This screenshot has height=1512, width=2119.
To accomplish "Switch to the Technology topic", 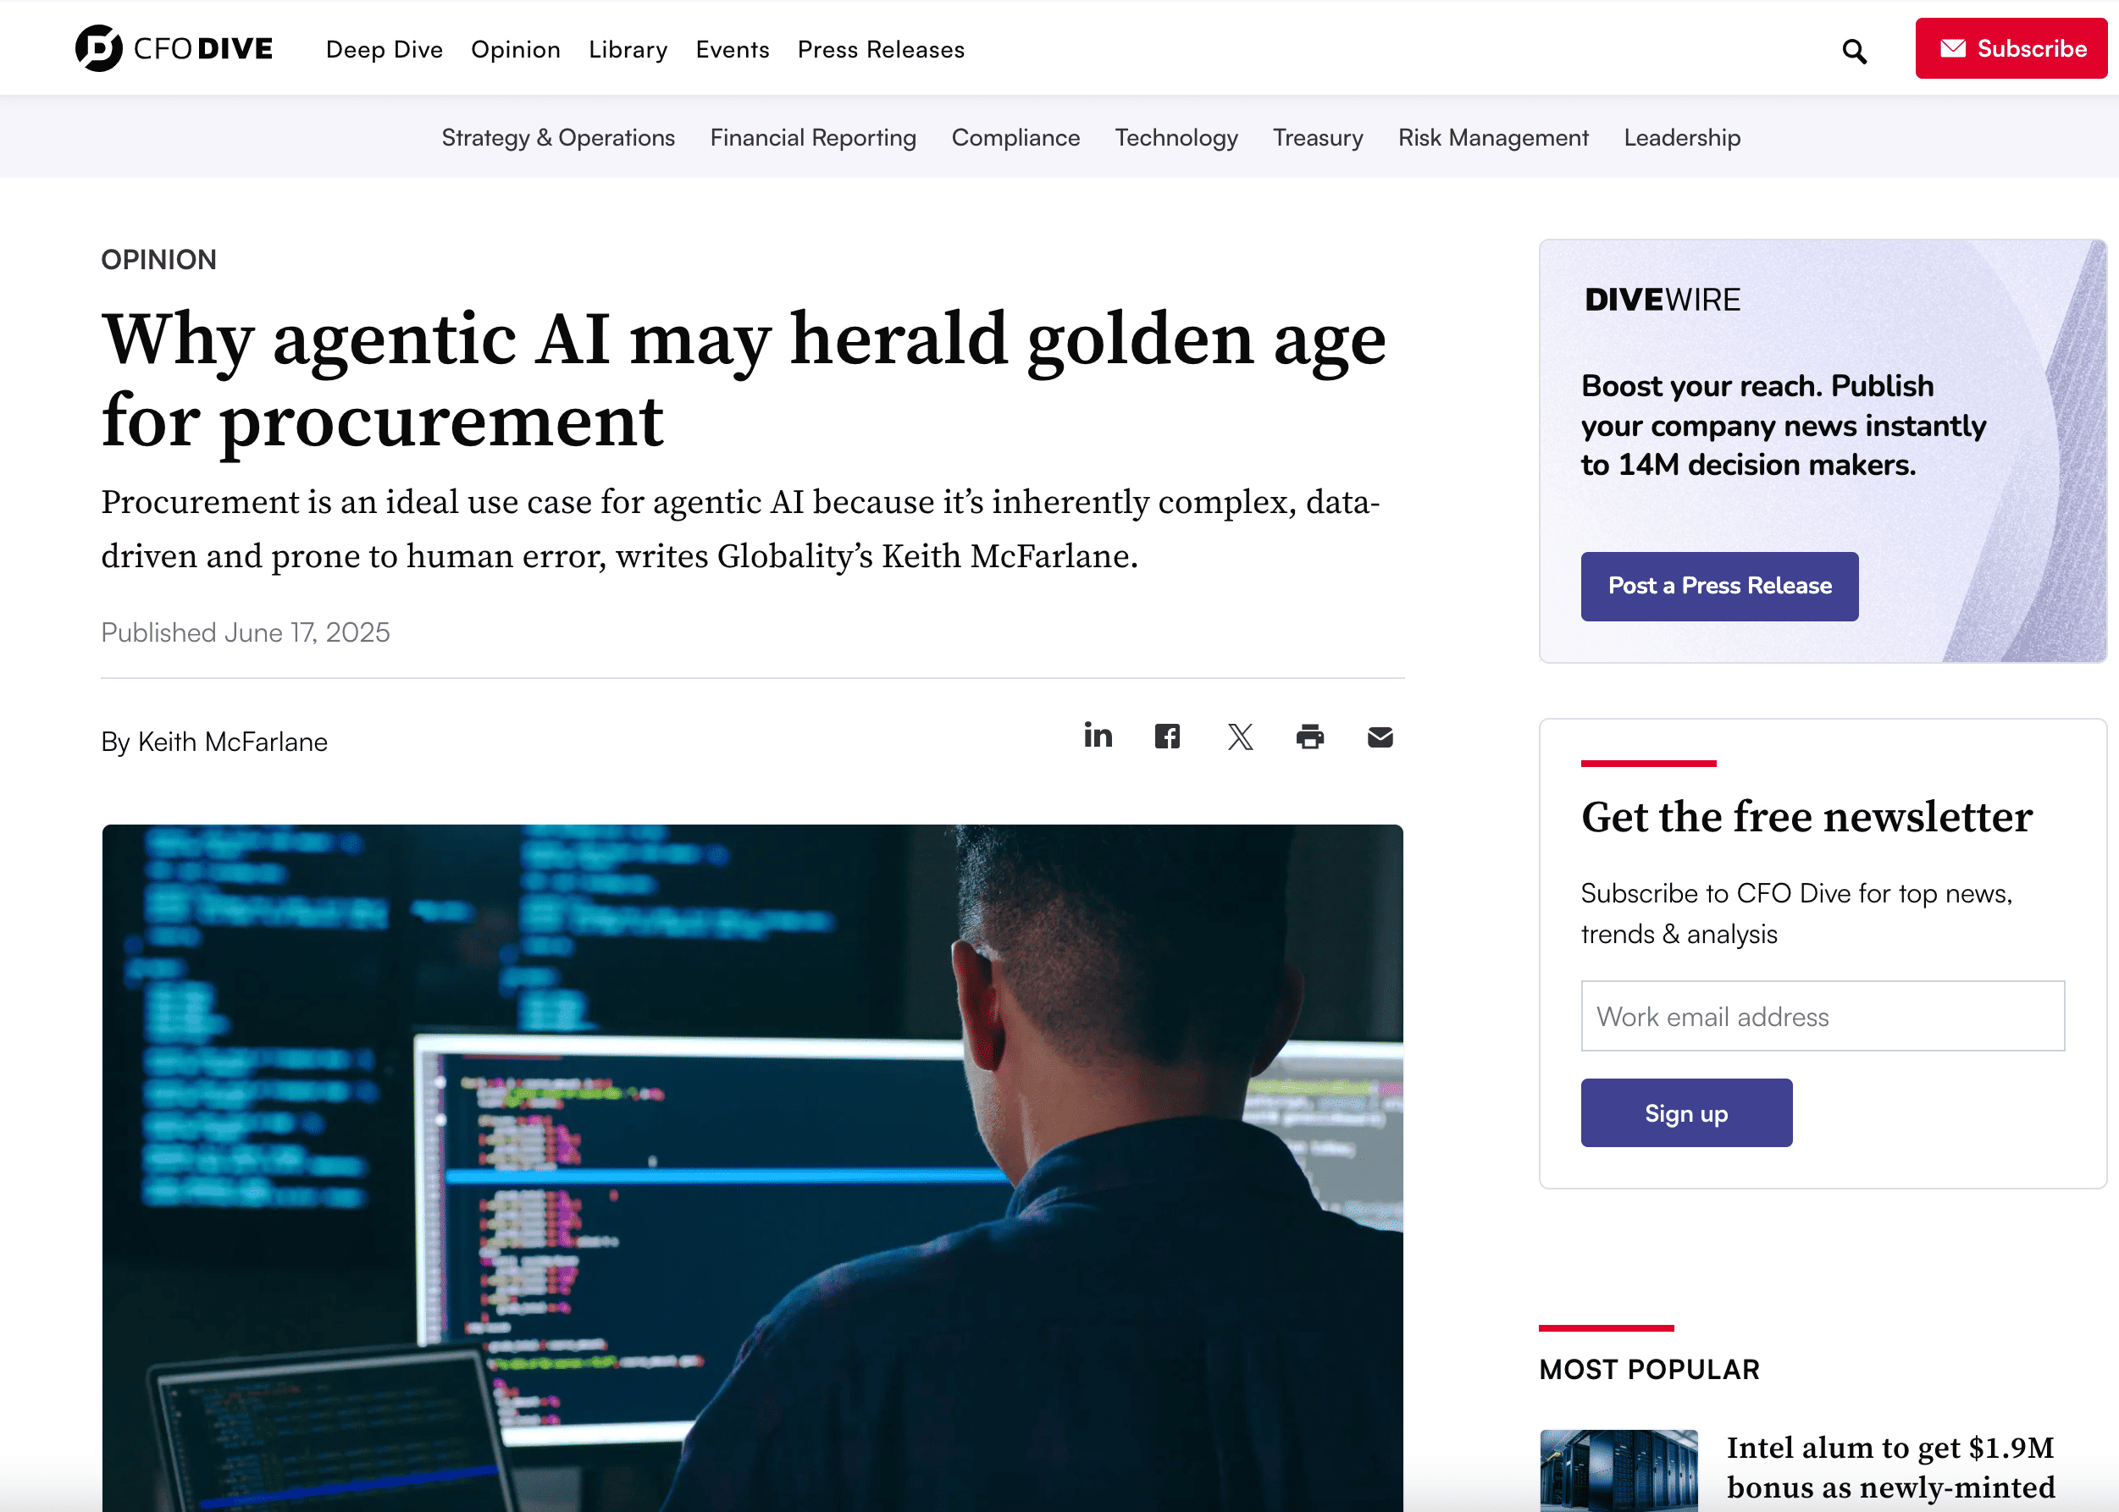I will point(1176,138).
